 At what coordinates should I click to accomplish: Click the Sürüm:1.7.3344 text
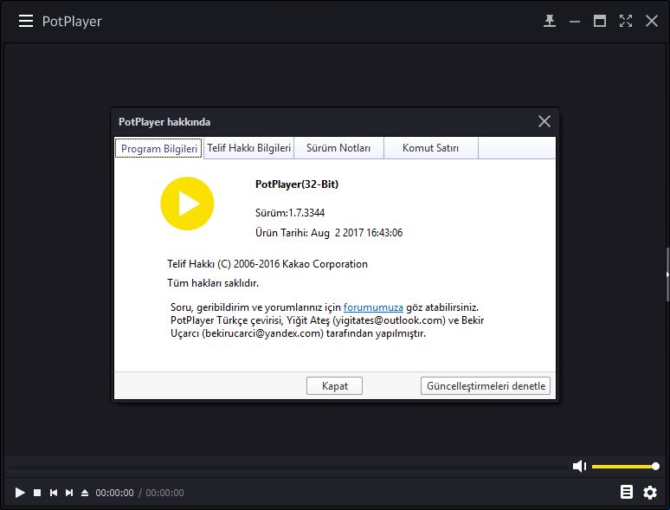point(290,212)
